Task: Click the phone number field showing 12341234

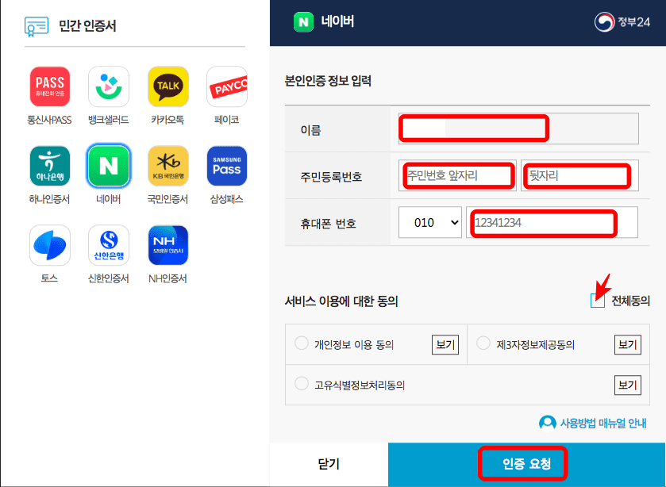Action: click(x=552, y=222)
